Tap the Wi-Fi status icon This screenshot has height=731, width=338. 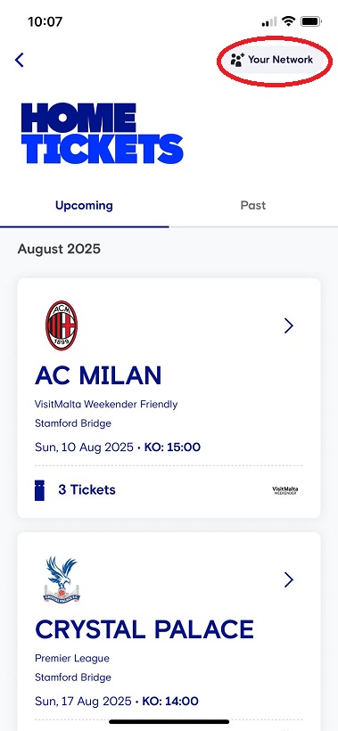(289, 21)
